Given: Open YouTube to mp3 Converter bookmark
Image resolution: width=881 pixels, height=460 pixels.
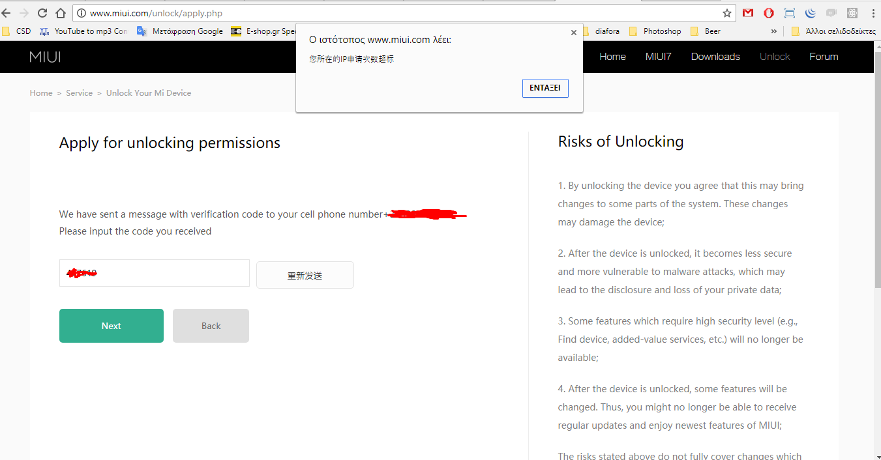Looking at the screenshot, I should 83,31.
